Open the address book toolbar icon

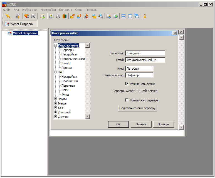tap(51, 16)
